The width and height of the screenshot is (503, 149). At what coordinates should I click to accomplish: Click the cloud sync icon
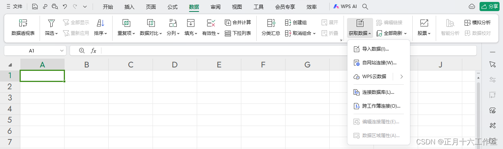tap(472, 7)
